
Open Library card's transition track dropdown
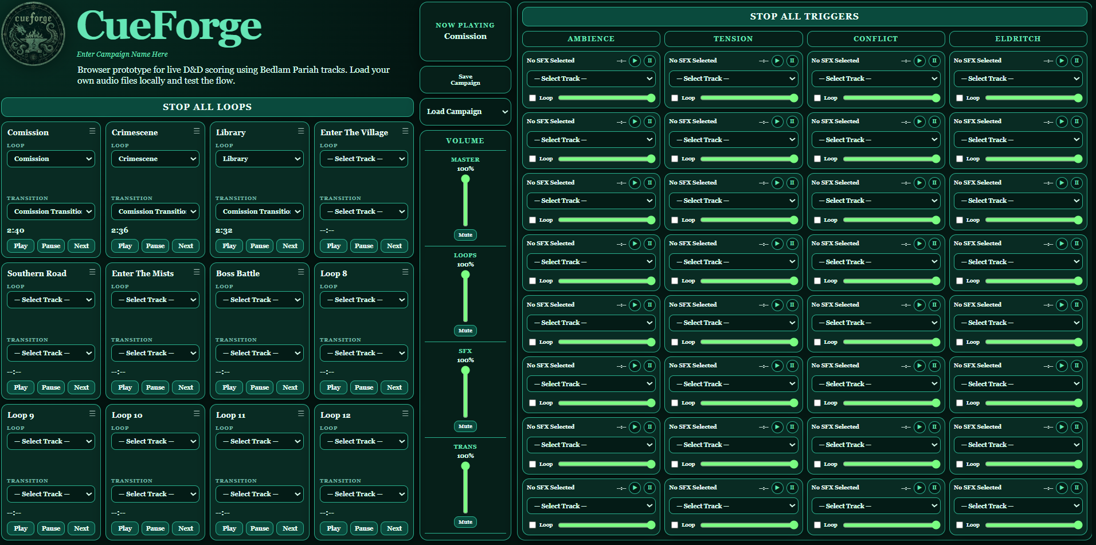[x=260, y=211]
